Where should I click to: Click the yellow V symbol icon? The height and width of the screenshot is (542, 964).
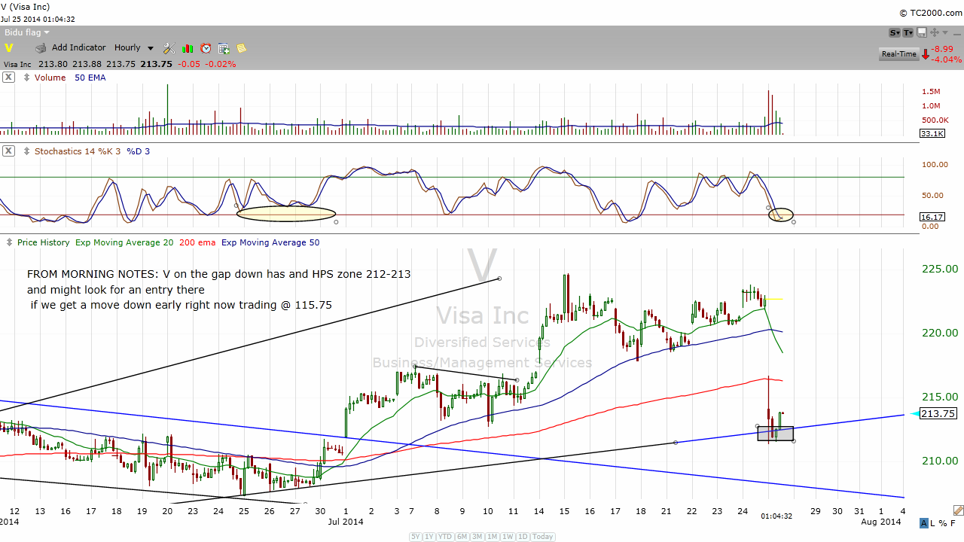pos(9,48)
